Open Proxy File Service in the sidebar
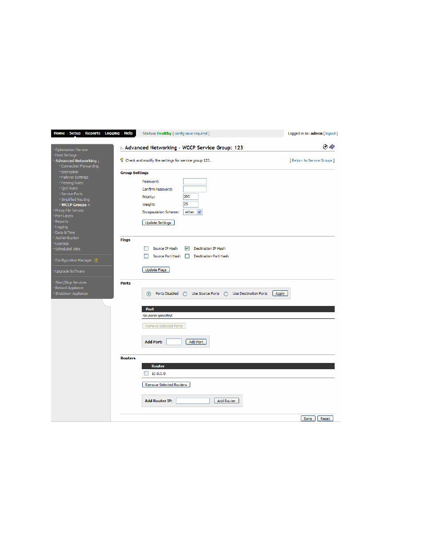The height and width of the screenshot is (550, 424). pos(69,211)
